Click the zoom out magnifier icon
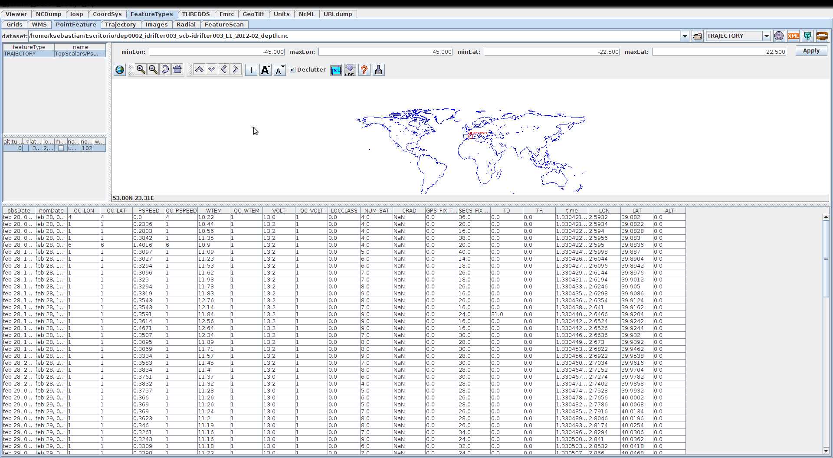This screenshot has width=833, height=458. [x=153, y=69]
